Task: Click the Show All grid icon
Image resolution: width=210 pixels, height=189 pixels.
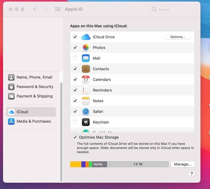Action: click(58, 9)
